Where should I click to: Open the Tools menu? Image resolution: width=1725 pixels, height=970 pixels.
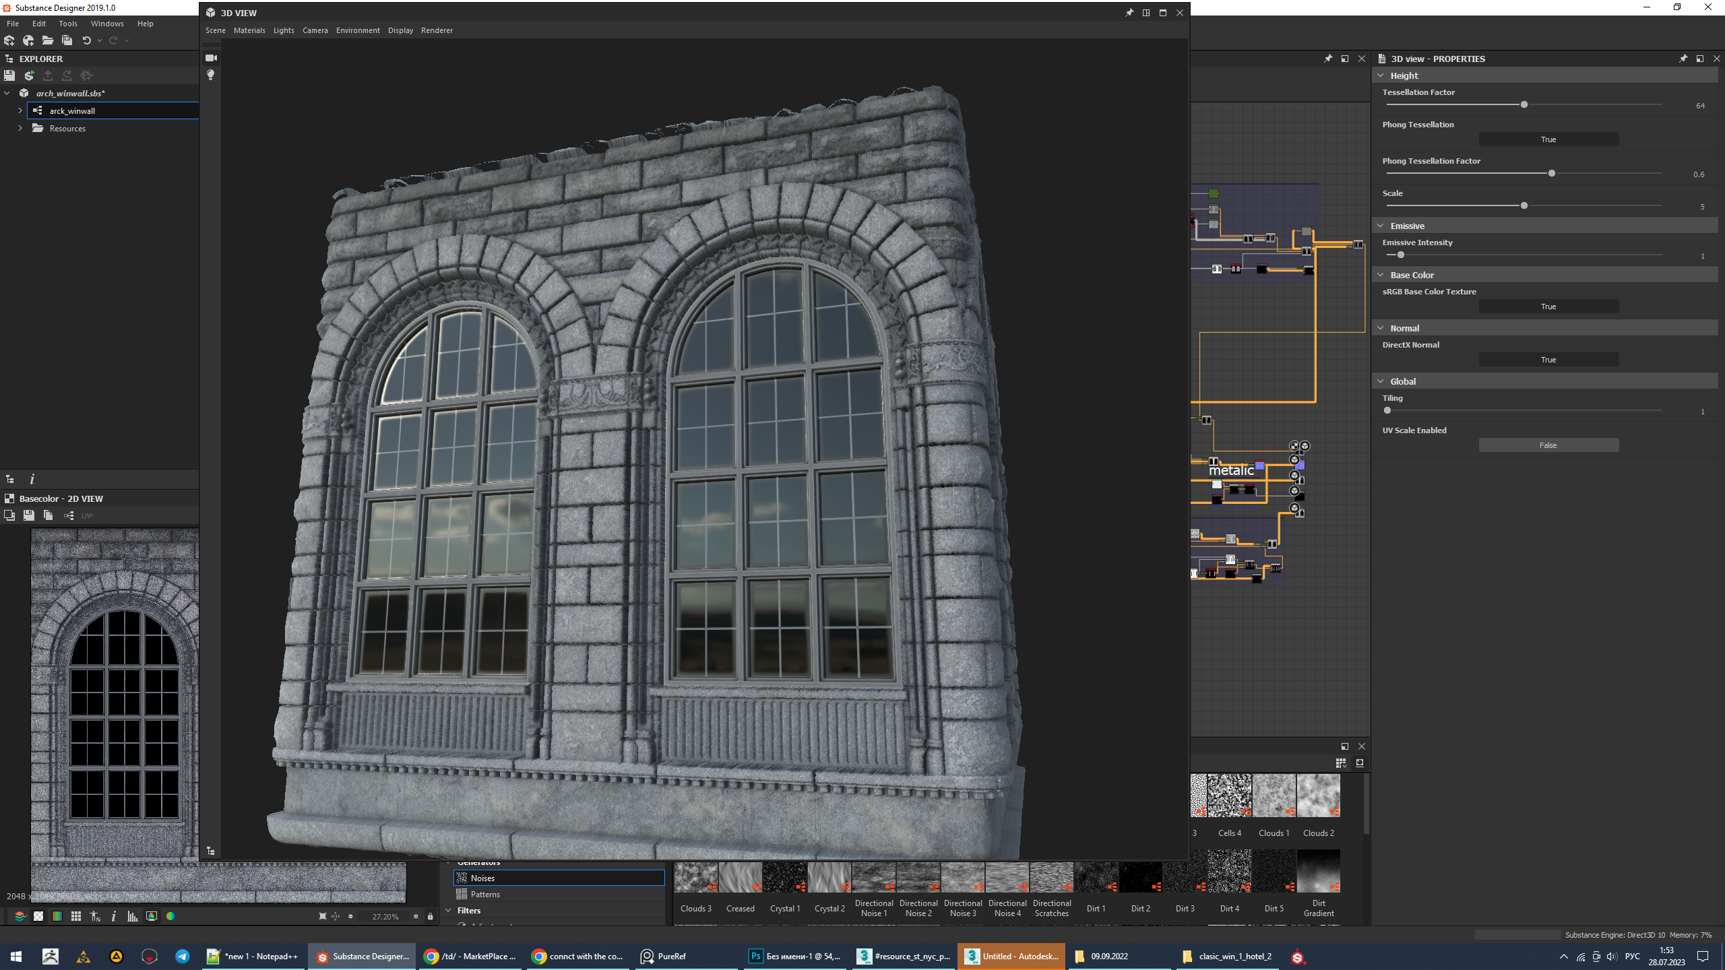(x=68, y=24)
